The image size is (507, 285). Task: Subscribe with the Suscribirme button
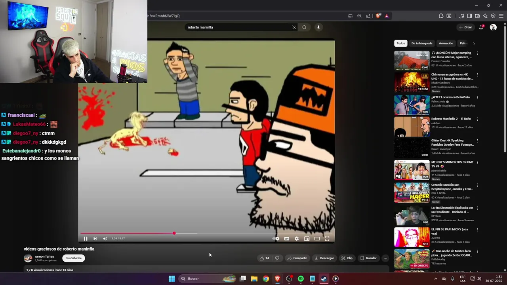74,258
